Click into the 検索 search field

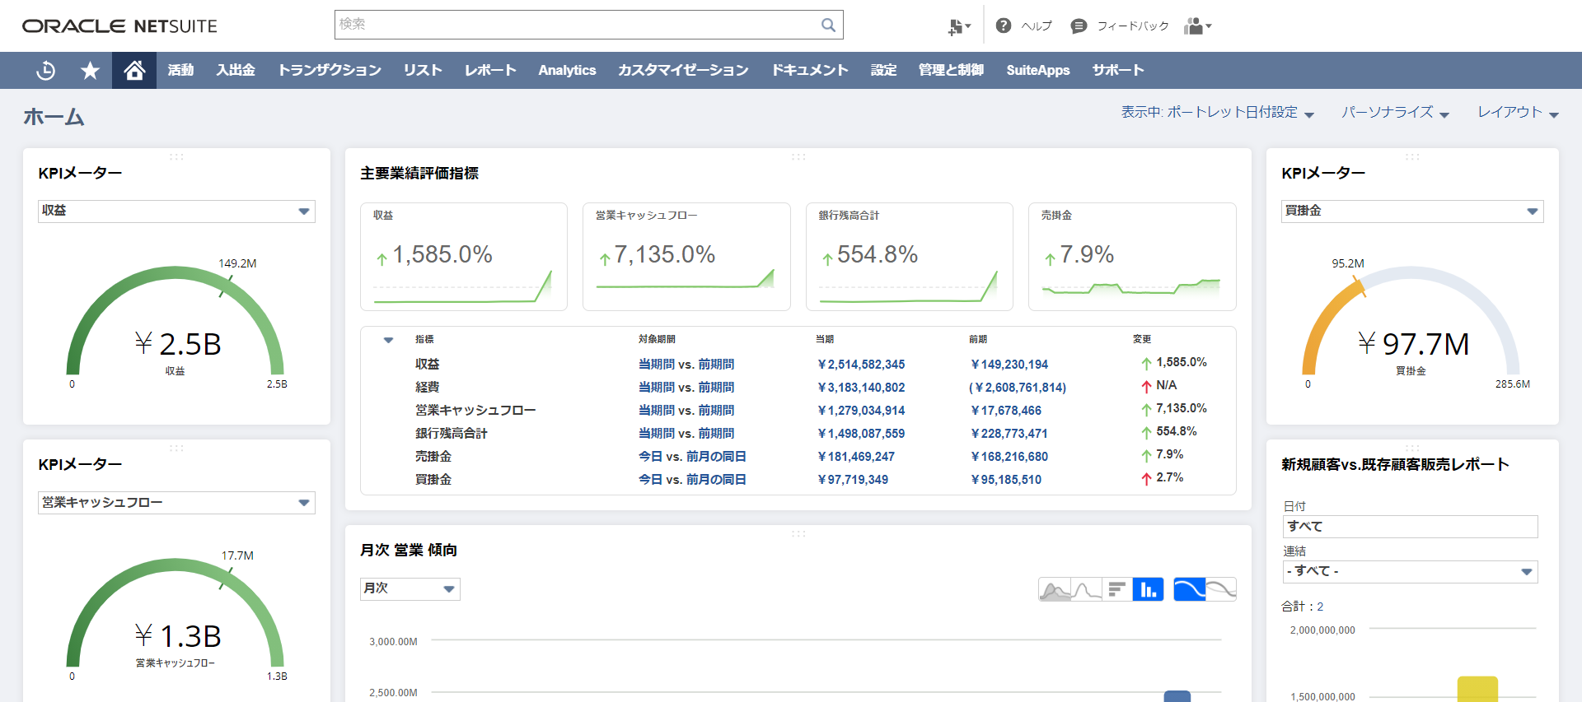click(x=577, y=25)
